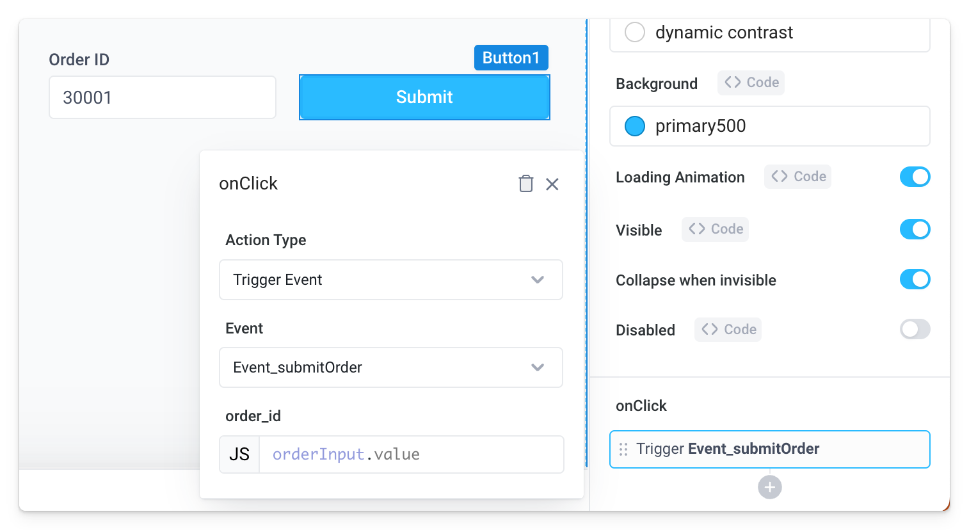Select the Button1 component label tag

pyautogui.click(x=511, y=58)
